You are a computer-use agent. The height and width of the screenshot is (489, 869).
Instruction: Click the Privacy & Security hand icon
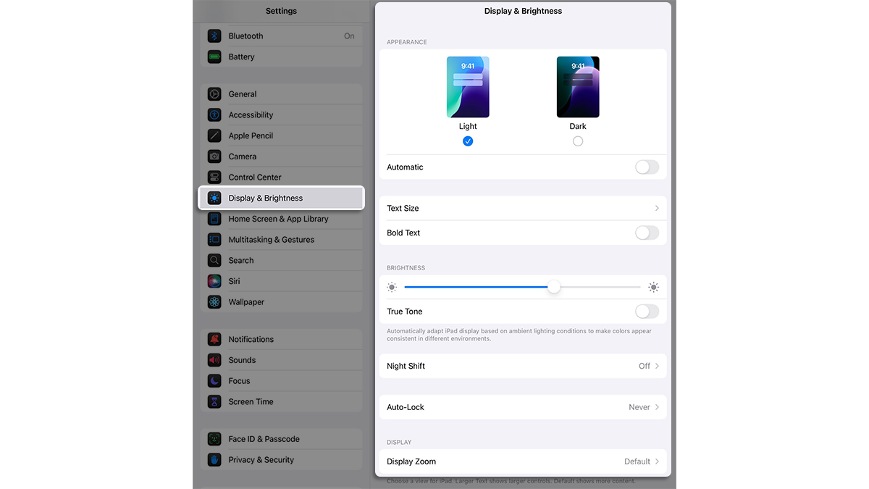point(214,459)
